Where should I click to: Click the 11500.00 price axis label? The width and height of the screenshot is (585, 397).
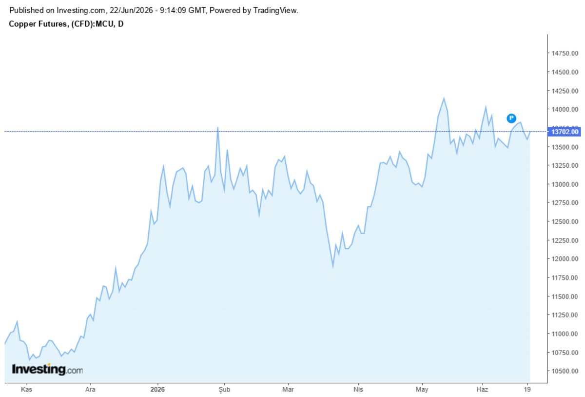pos(565,297)
